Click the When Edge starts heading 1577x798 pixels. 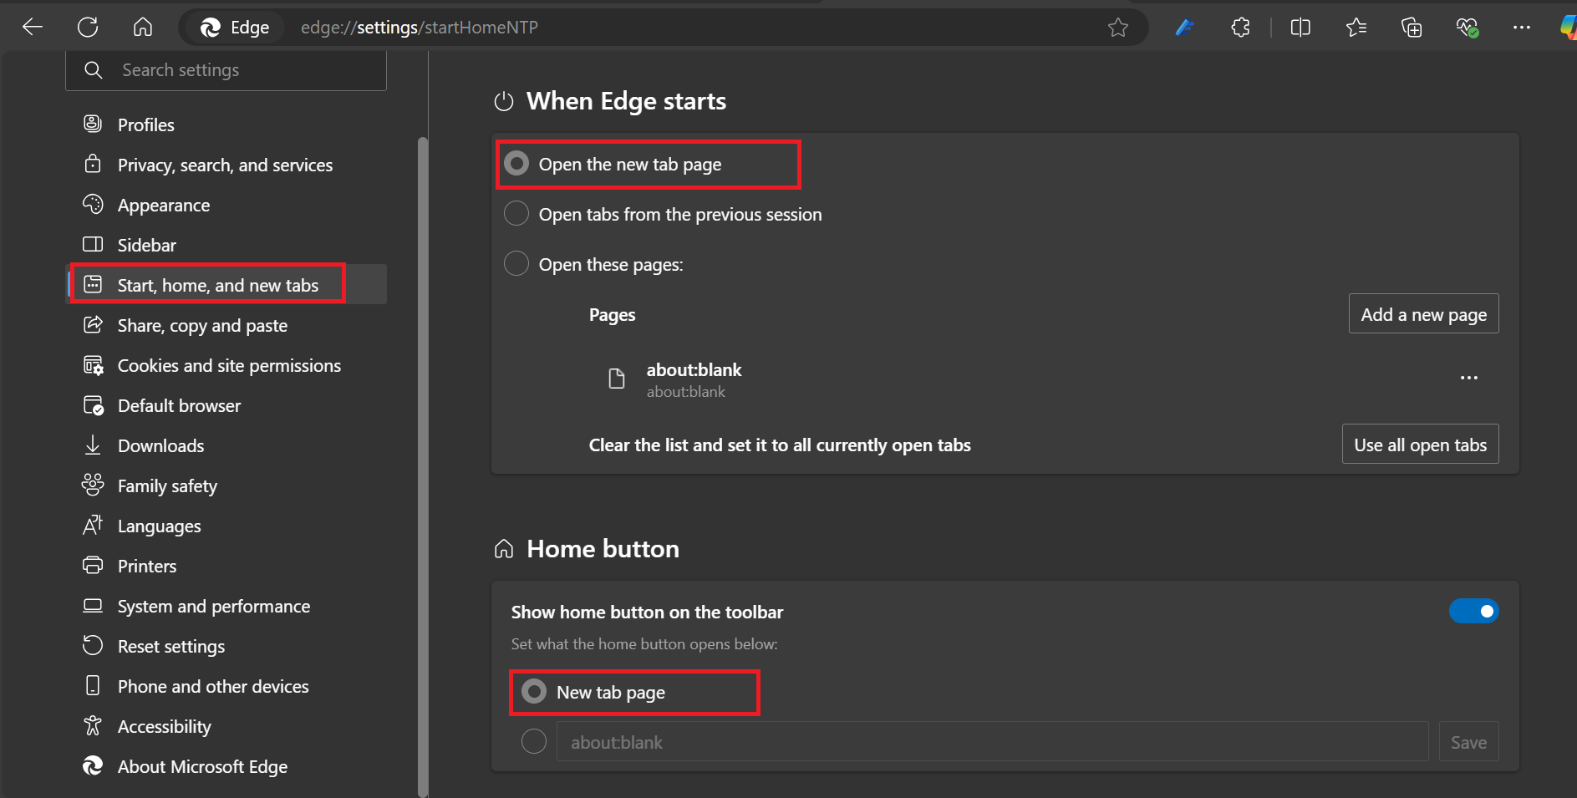point(626,101)
